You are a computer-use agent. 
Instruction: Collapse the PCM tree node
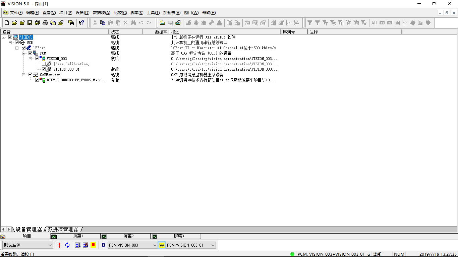click(24, 53)
